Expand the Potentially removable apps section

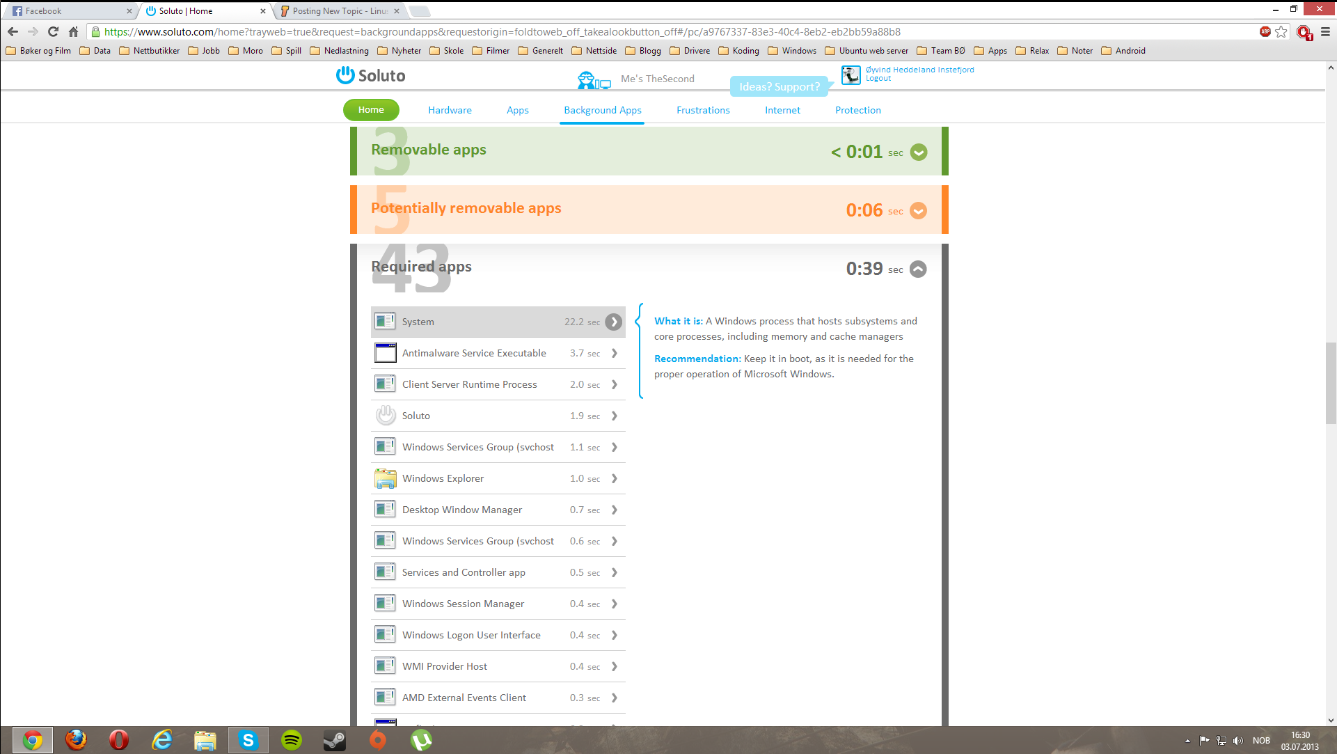click(x=919, y=210)
